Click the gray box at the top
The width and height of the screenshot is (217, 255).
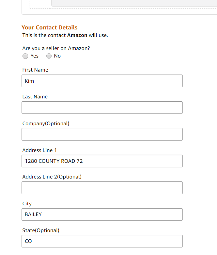[134, 3]
